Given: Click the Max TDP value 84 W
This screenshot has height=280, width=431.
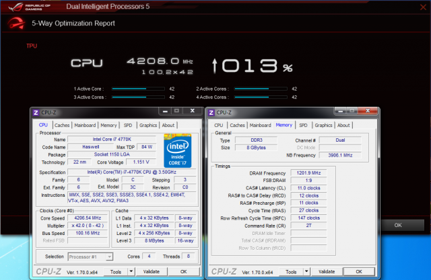Looking at the screenshot, I should [x=147, y=147].
